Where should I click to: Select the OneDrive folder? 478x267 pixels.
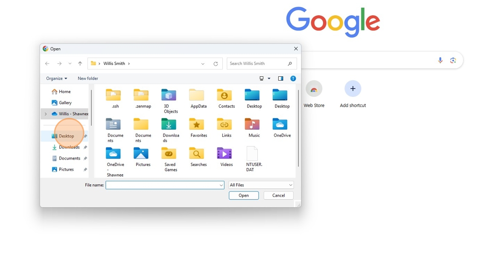coord(282,128)
